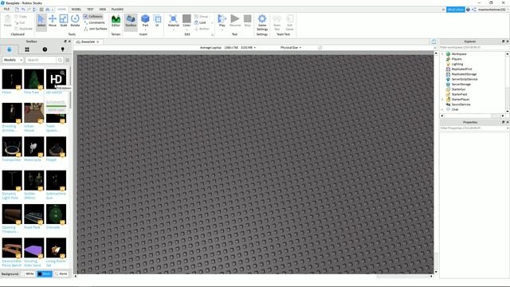Open the Color dropdown arrow
Image resolution: width=510 pixels, height=287 pixels.
[186, 29]
